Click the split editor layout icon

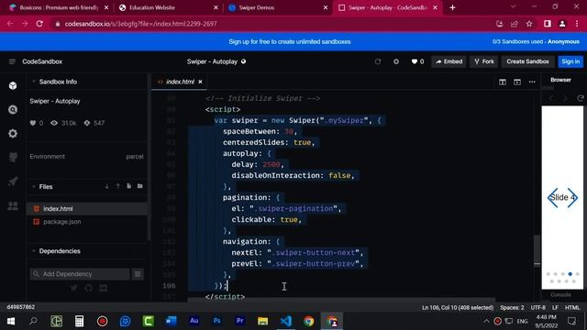[x=503, y=82]
